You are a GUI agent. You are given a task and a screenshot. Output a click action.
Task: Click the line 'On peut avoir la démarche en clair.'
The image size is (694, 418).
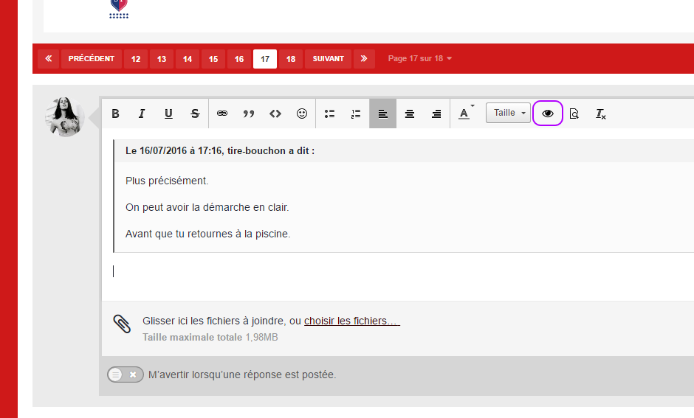[x=207, y=207]
